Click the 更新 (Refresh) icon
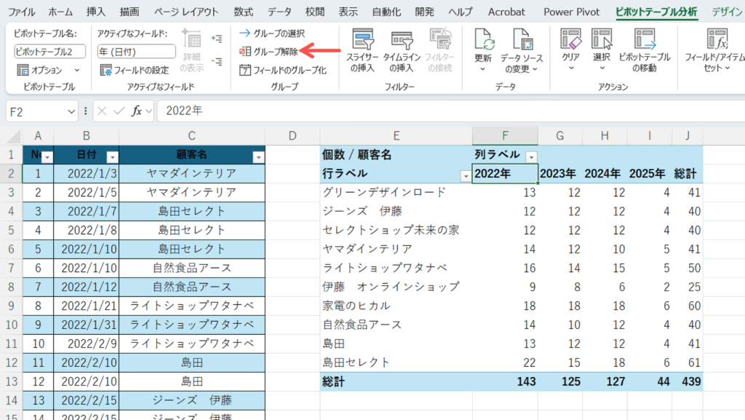The height and width of the screenshot is (420, 745). pyautogui.click(x=484, y=41)
